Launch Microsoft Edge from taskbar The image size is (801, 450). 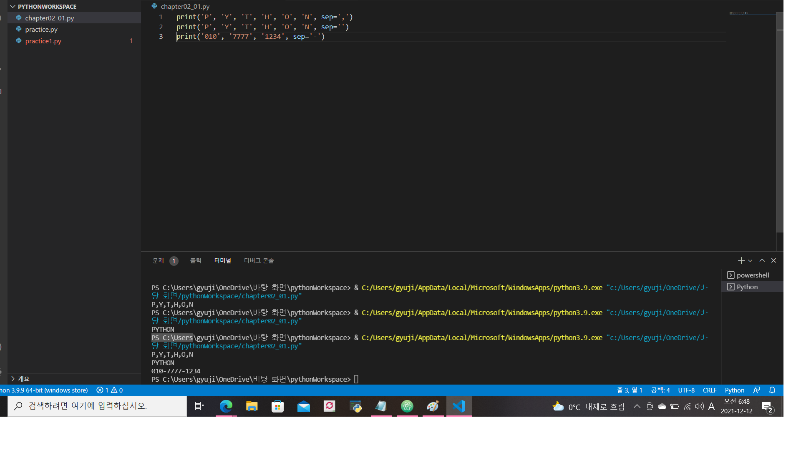coord(226,406)
